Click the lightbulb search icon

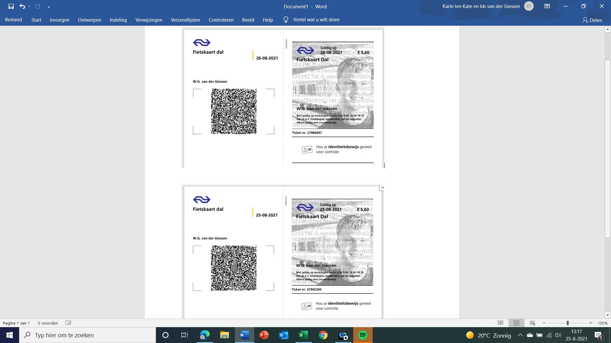click(x=286, y=20)
